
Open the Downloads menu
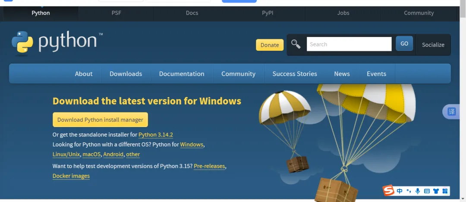pos(126,74)
